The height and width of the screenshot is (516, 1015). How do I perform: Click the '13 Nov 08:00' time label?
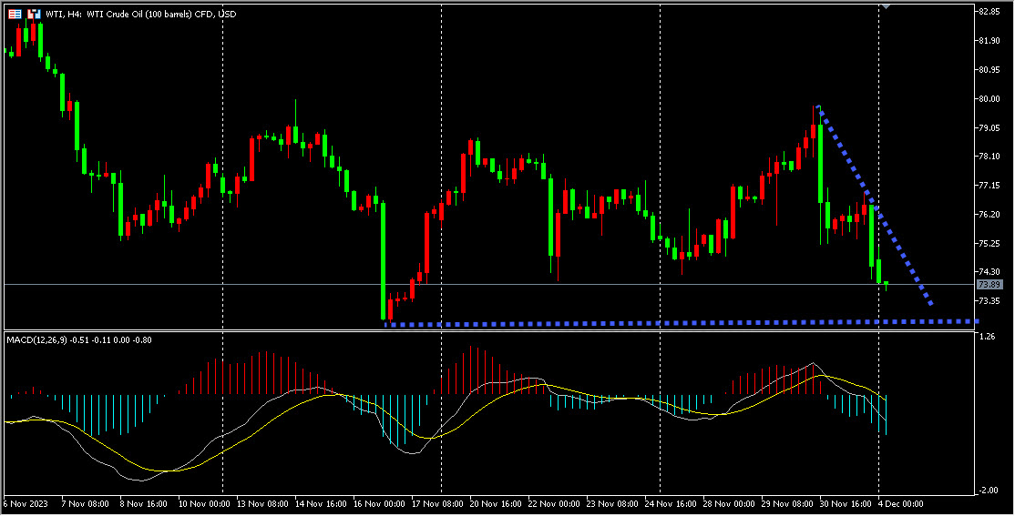pos(262,504)
